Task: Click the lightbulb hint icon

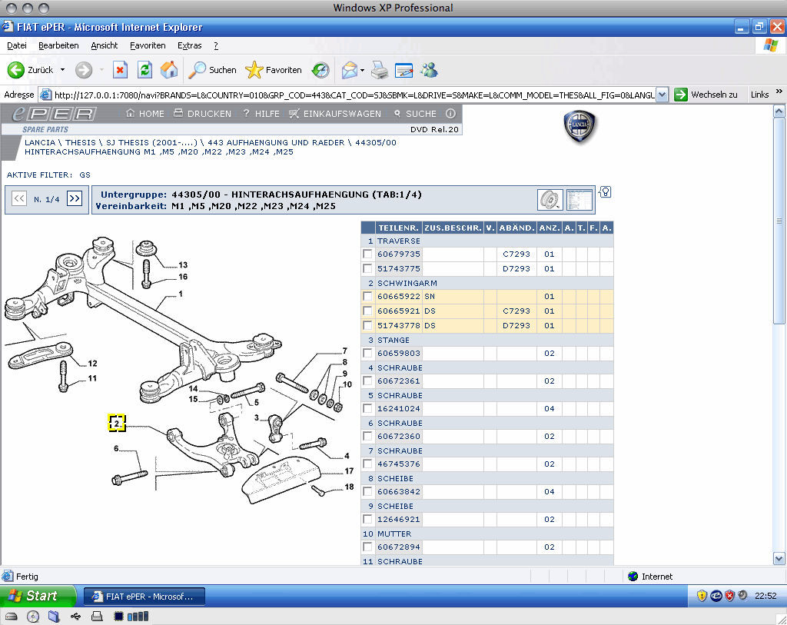Action: [x=606, y=191]
